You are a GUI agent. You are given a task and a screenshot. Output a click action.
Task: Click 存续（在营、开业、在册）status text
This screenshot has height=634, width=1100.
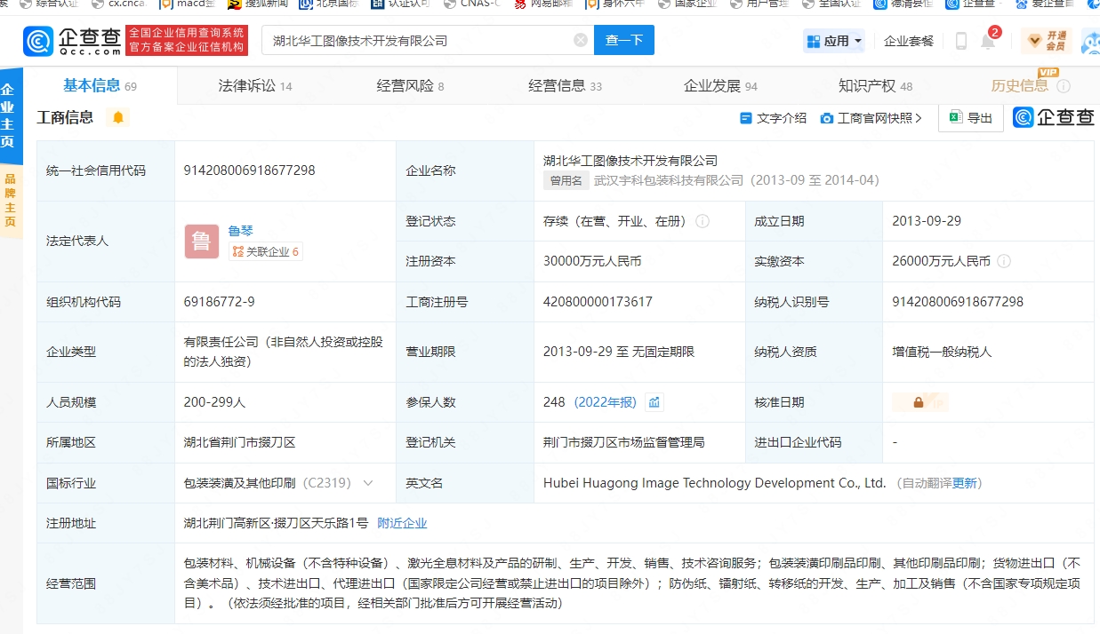click(x=615, y=221)
